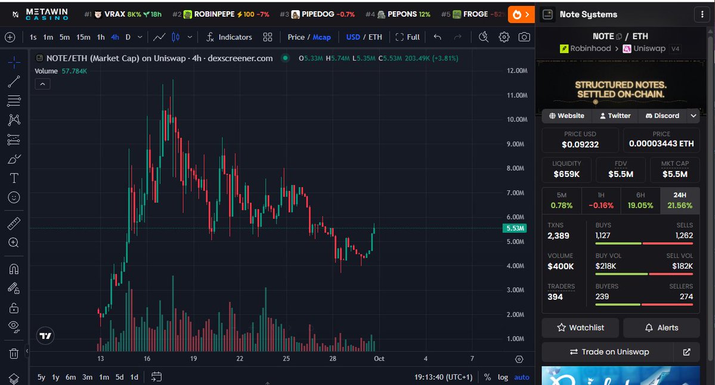Select the 1h timeframe
This screenshot has width=715, height=385.
pos(101,38)
